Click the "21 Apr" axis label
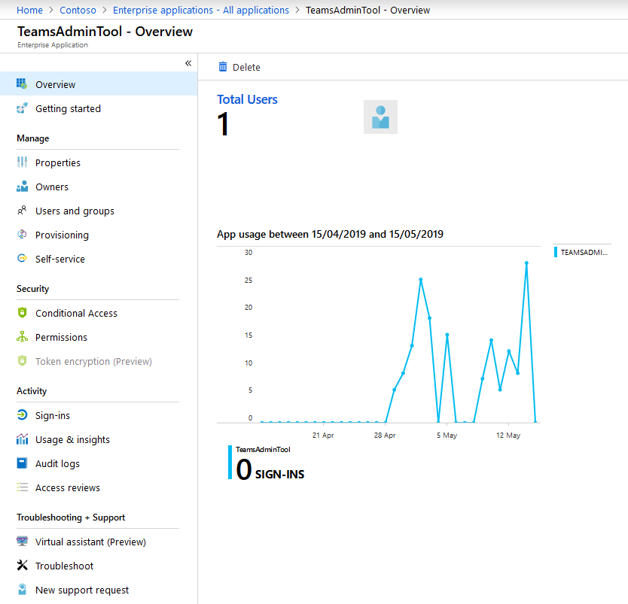The width and height of the screenshot is (628, 604). (323, 435)
